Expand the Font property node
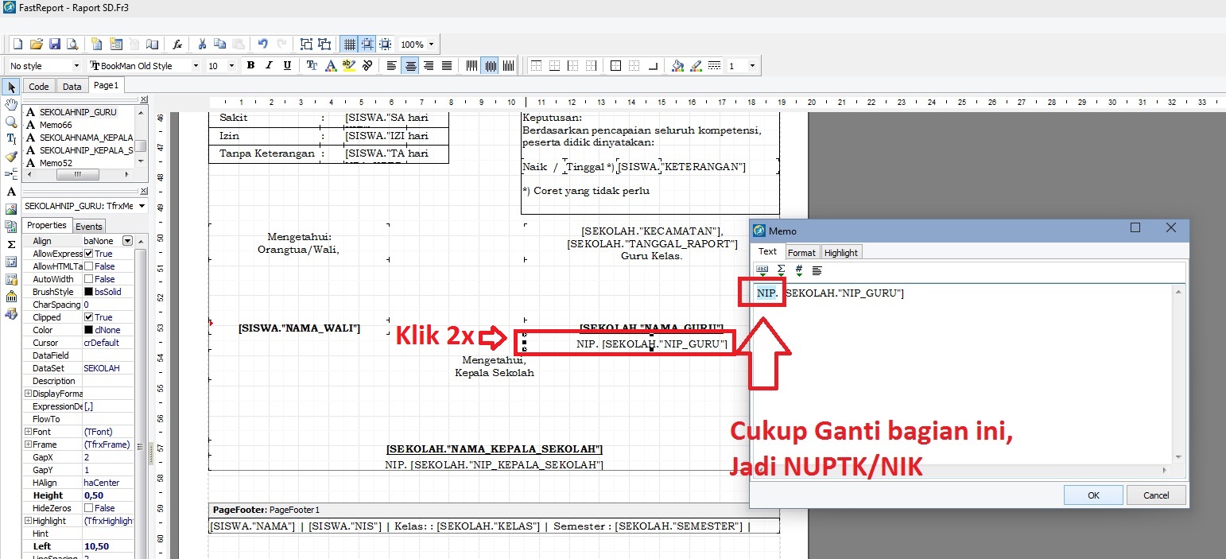 pyautogui.click(x=29, y=432)
